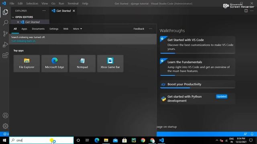
Task: Click Turn indexing back on link
Action: (x=23, y=41)
